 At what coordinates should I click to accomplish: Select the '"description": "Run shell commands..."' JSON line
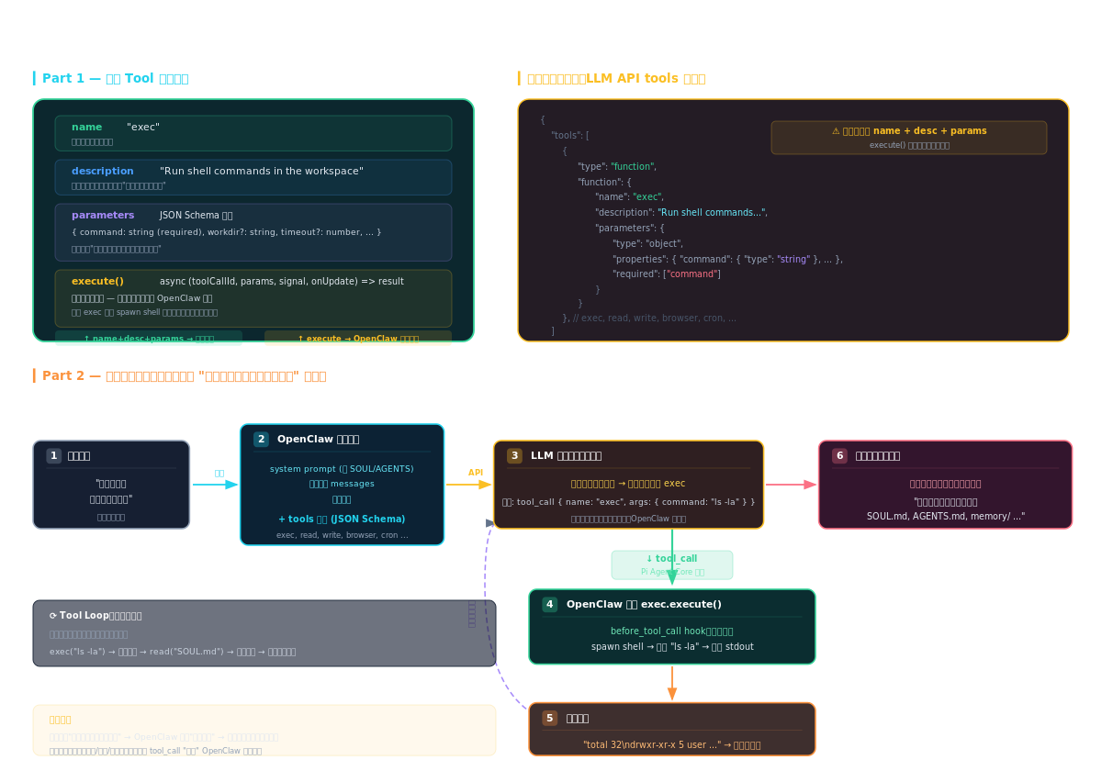pyautogui.click(x=680, y=213)
